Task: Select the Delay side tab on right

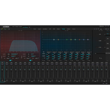Action: point(108,43)
